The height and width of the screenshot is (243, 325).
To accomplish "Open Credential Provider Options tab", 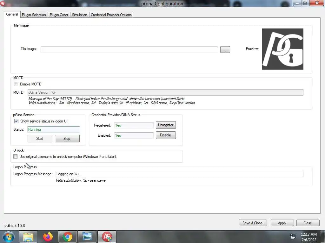I will [x=111, y=15].
